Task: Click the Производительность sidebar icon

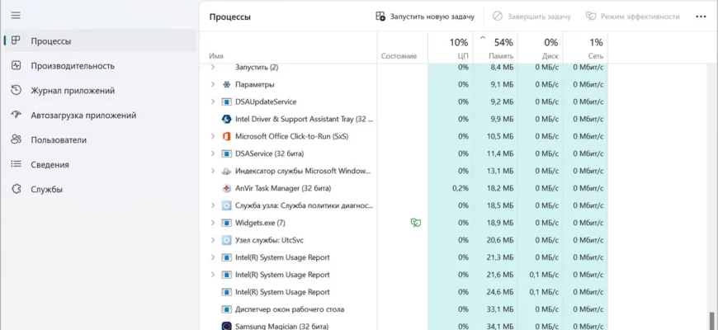Action: pyautogui.click(x=16, y=65)
